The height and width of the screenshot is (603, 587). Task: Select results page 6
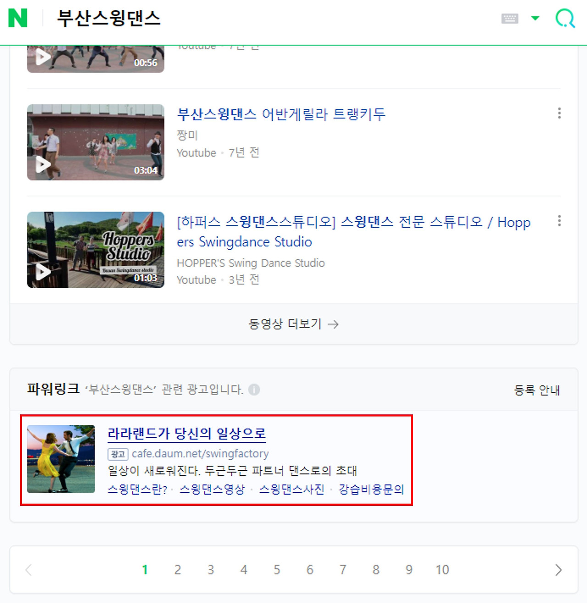coord(310,570)
